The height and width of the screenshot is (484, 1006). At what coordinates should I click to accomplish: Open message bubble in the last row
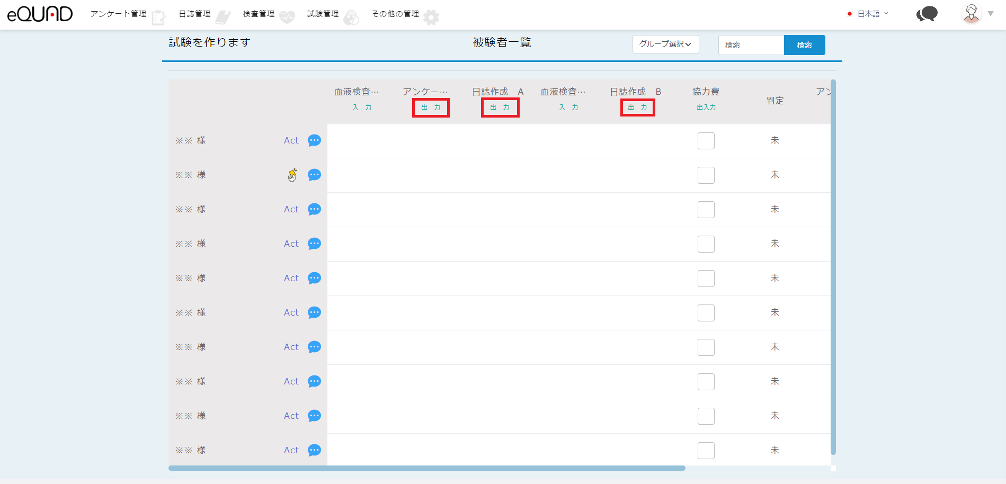[x=314, y=450]
